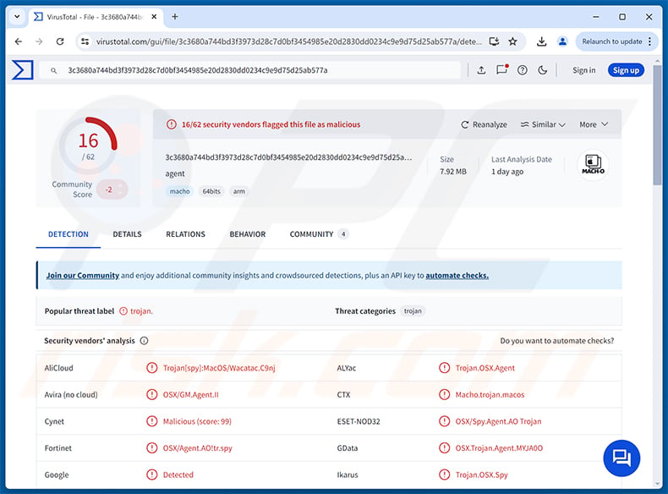
Task: Click the ALYac detection alert icon
Action: click(x=444, y=368)
